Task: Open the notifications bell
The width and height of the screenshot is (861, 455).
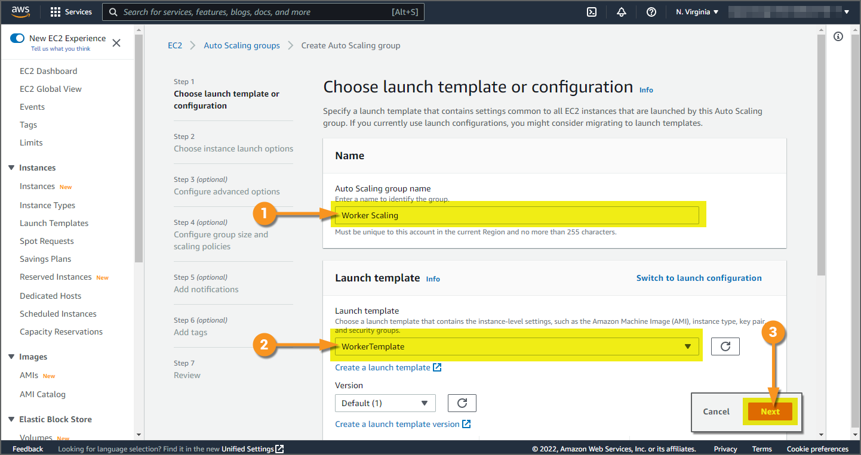Action: (622, 12)
